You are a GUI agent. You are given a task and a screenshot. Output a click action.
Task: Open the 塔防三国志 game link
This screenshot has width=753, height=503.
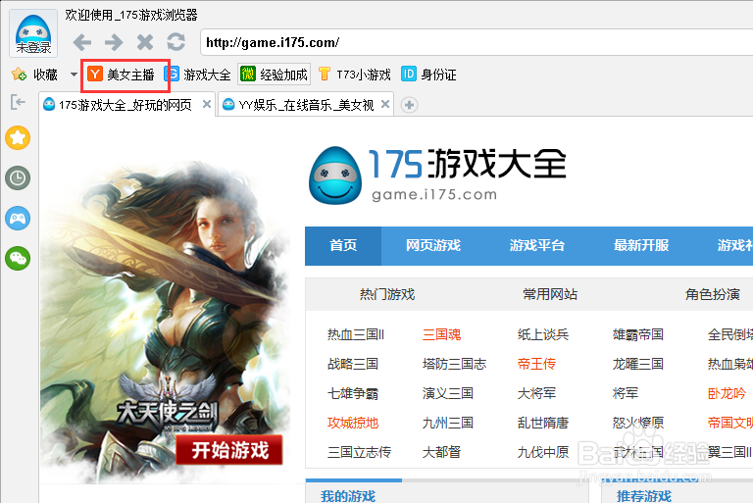[454, 364]
